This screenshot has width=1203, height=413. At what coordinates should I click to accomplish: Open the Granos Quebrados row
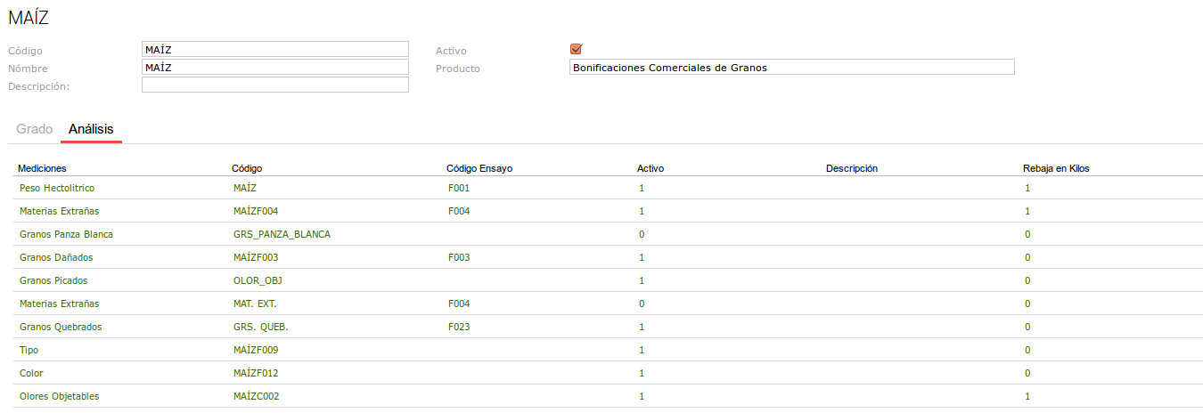tap(61, 328)
